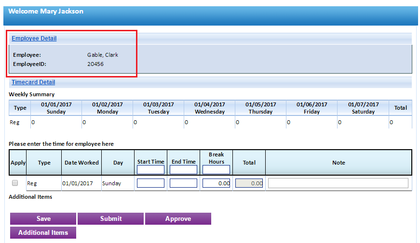Click the employee name 'Gable, Clark'
This screenshot has height=243, width=420.
pos(103,55)
